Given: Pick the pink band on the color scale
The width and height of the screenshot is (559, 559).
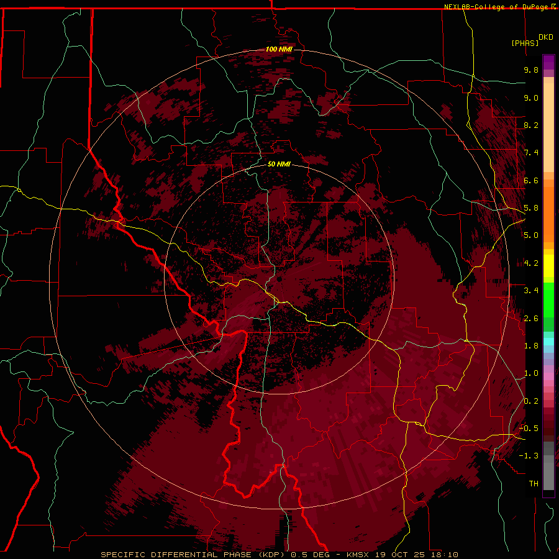Looking at the screenshot, I should [x=548, y=376].
